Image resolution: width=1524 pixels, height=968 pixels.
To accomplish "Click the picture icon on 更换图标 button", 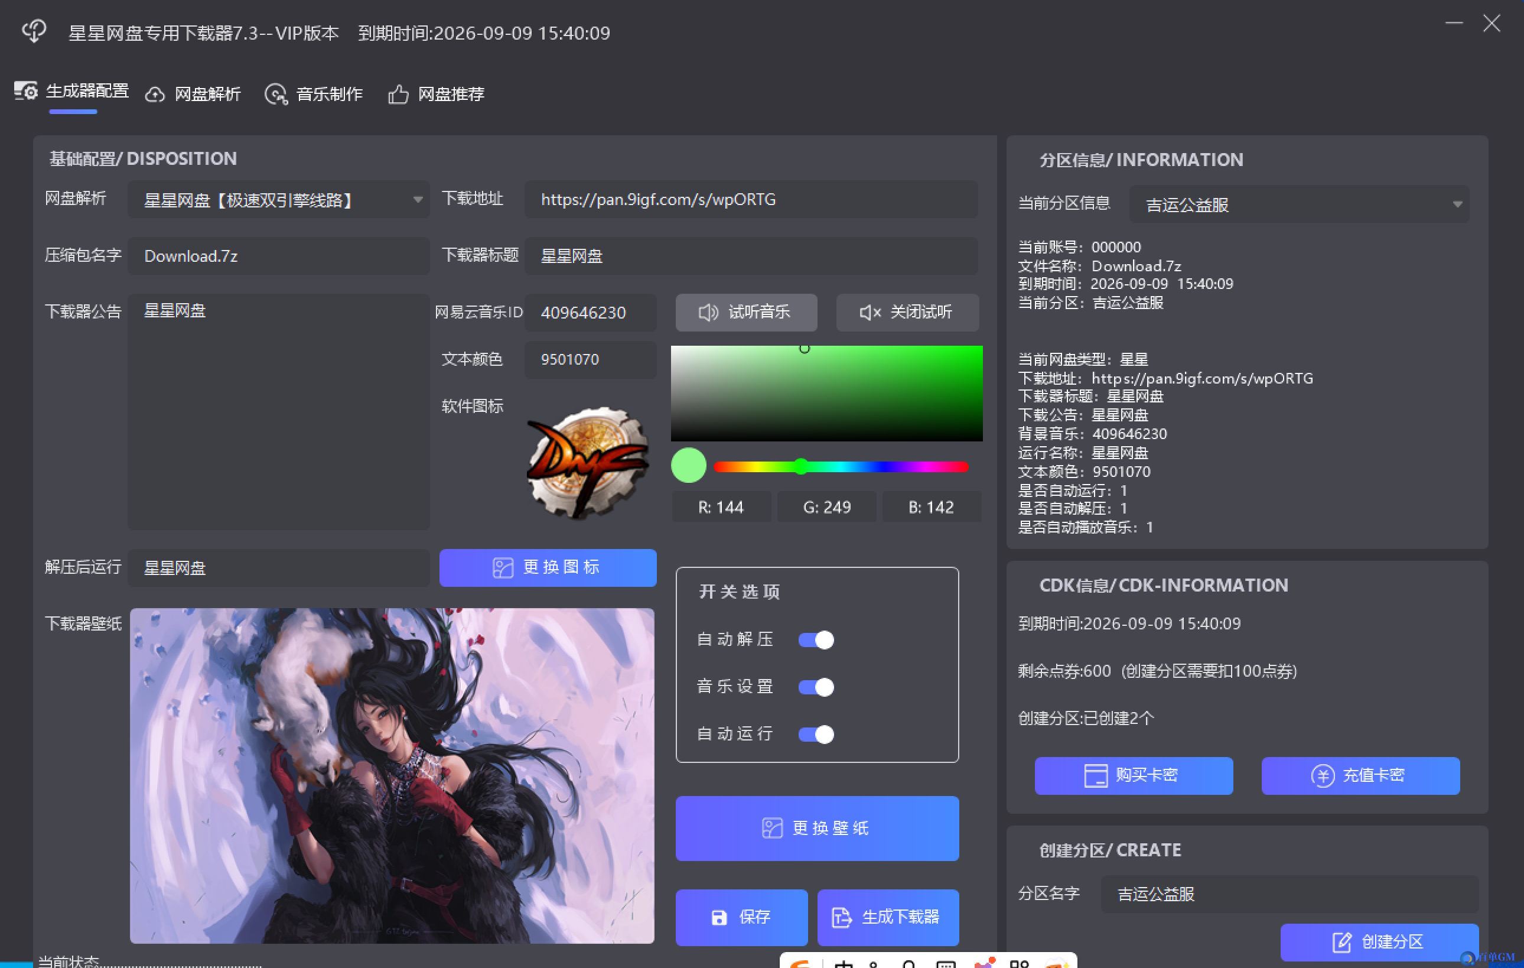I will pos(503,567).
